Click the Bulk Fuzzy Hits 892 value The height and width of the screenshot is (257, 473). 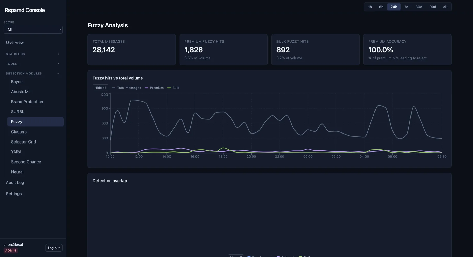tap(283, 50)
